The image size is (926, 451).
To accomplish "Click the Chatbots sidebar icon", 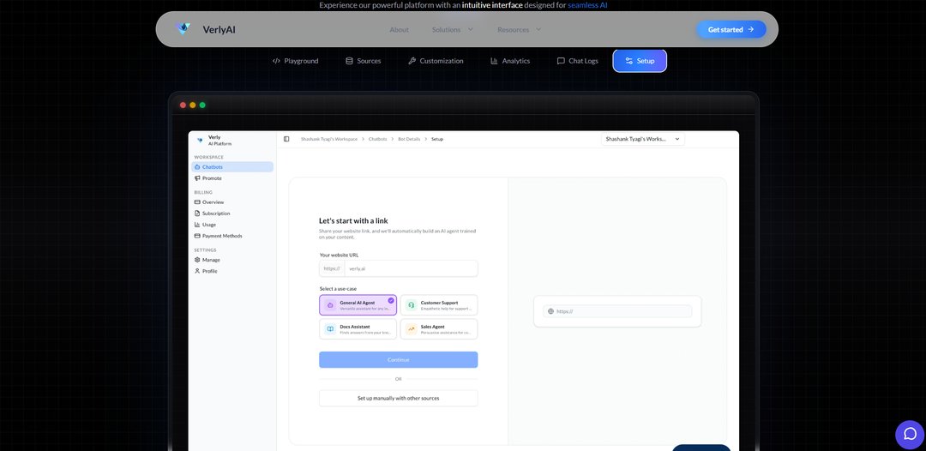I will click(197, 167).
